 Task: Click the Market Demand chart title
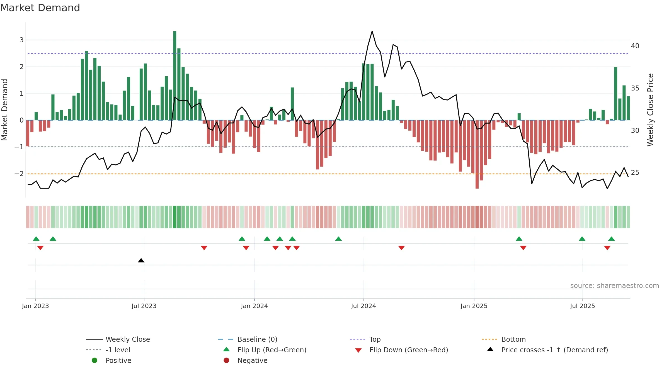(x=40, y=8)
